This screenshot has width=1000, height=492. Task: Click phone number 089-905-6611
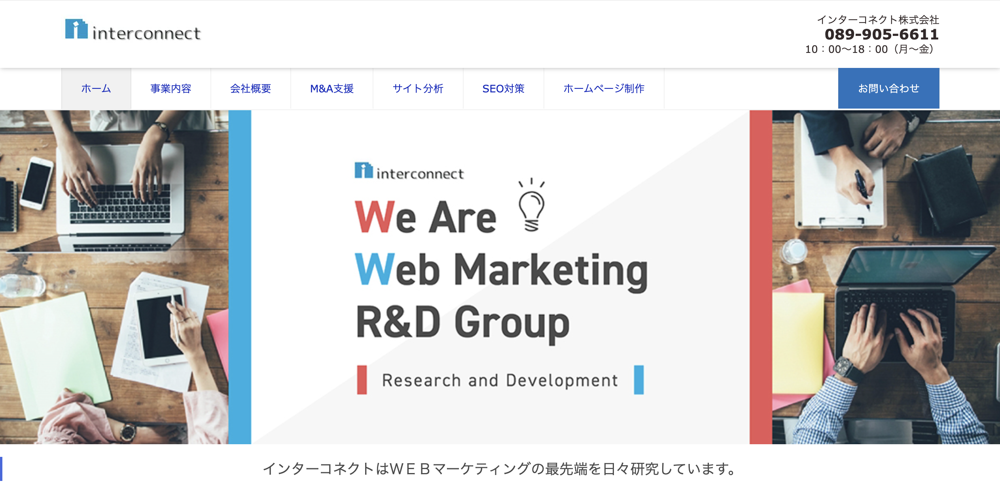point(881,35)
